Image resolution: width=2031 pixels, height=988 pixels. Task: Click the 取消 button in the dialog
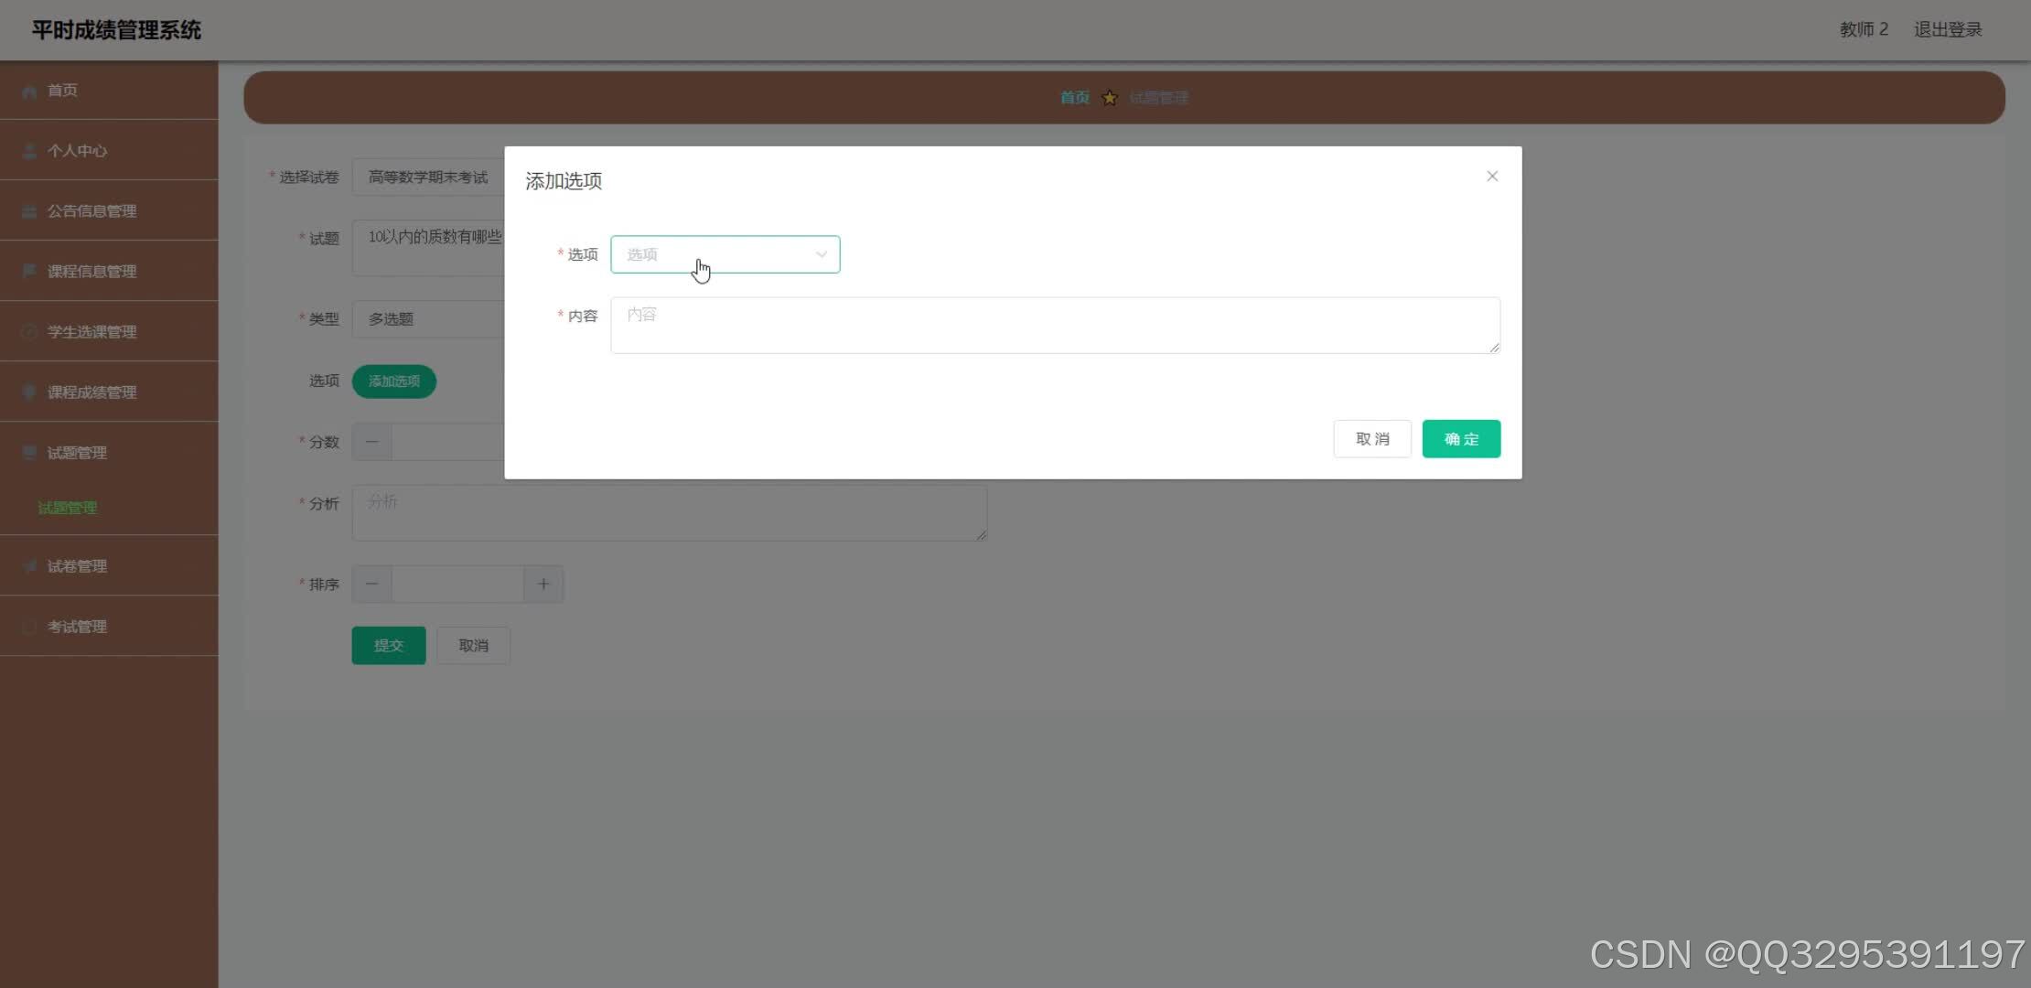coord(1372,439)
